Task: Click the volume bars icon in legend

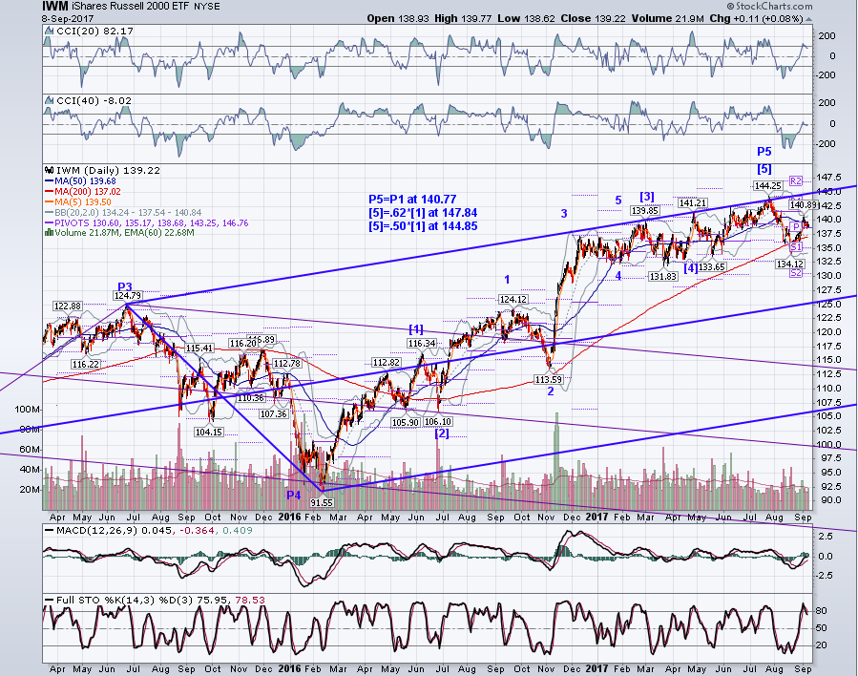Action: (50, 233)
